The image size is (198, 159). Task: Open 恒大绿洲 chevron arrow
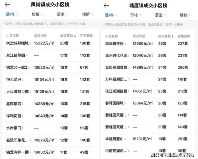pyautogui.click(x=22, y=80)
